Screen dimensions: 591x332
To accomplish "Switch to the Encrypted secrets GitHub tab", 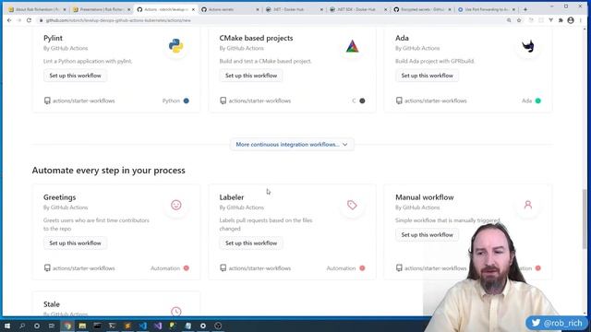I will (422, 9).
